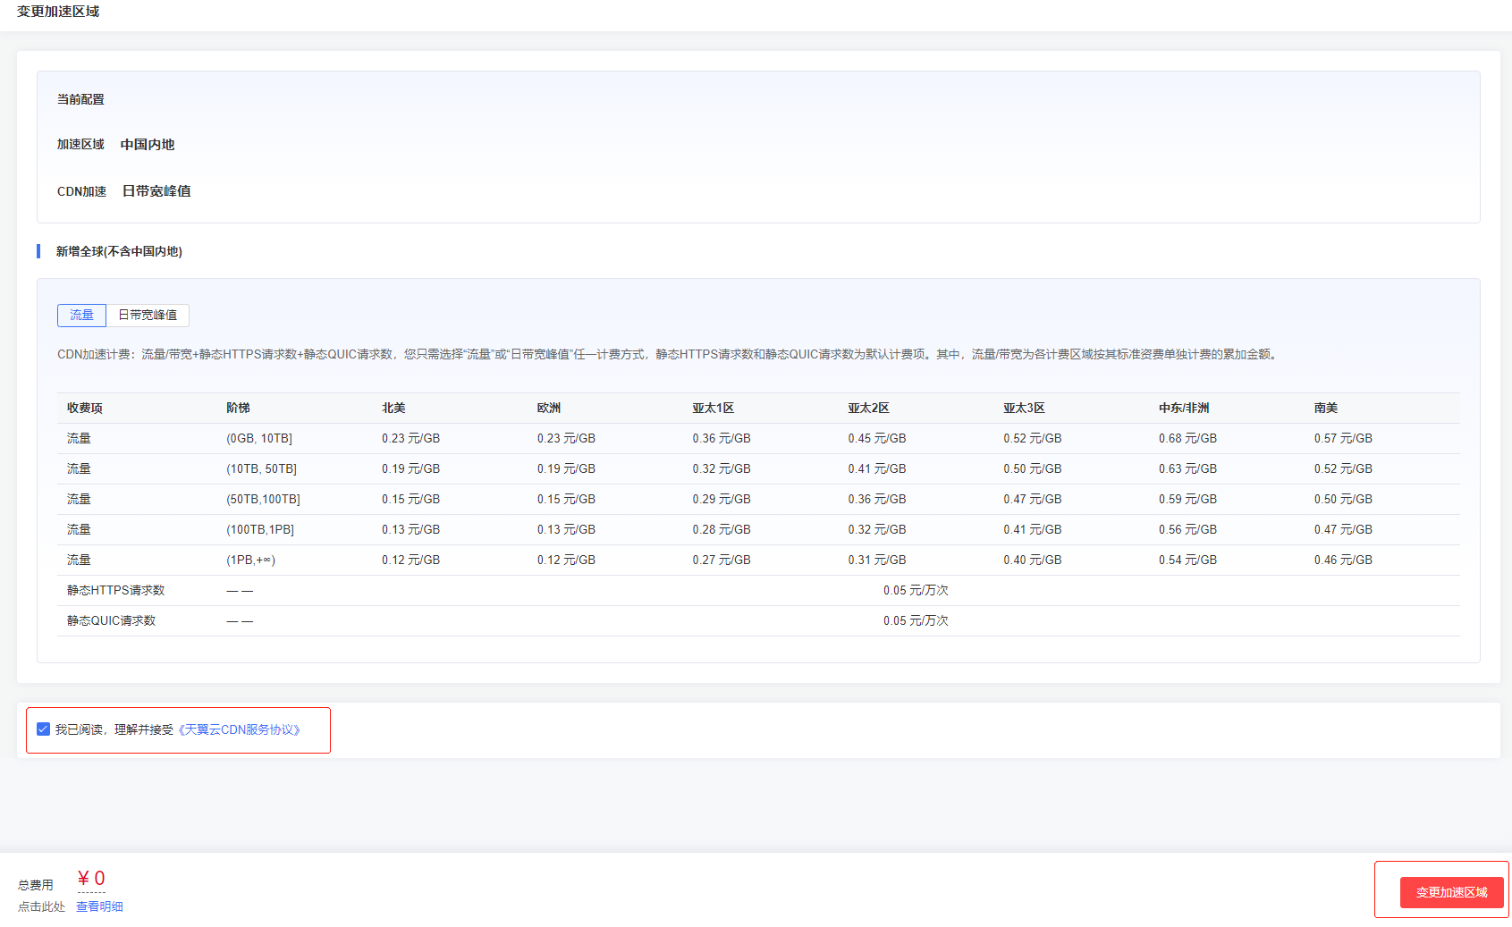Click the 新增全球(不含中国内地) section heading
Image resolution: width=1512 pixels, height=927 pixels.
(x=119, y=251)
